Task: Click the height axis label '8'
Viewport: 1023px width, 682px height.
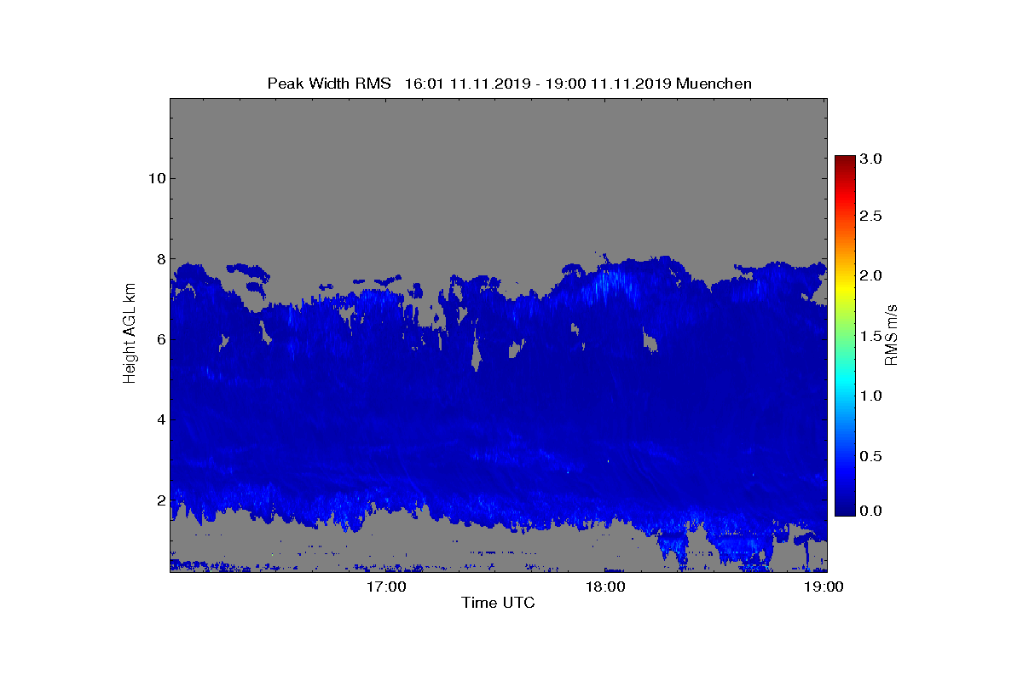Action: point(159,258)
